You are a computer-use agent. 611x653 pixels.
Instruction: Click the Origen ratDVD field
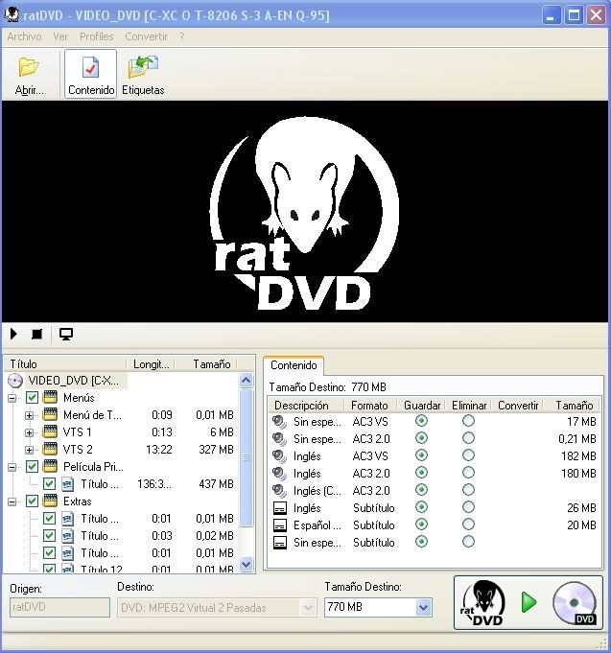(x=59, y=607)
